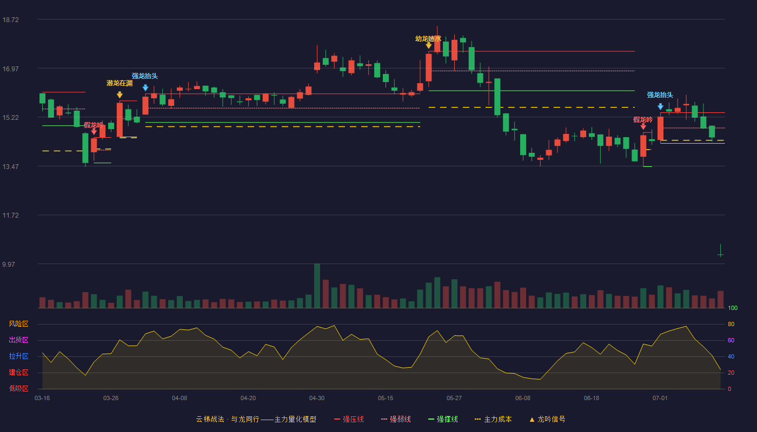Click the orange arrow under 幼龙链水
This screenshot has height=432, width=757.
click(x=429, y=45)
